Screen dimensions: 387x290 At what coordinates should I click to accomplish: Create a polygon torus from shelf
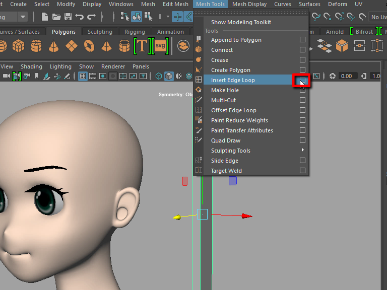(89, 47)
